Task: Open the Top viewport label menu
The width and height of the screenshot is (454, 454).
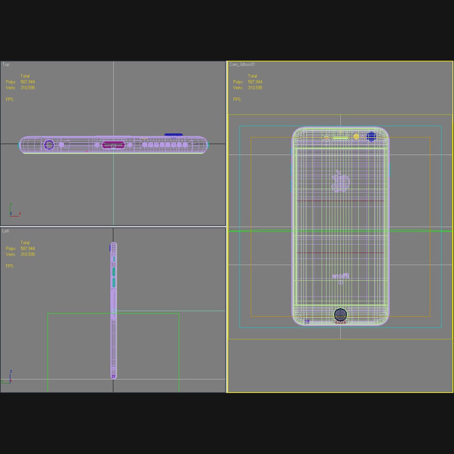Action: click(6, 64)
